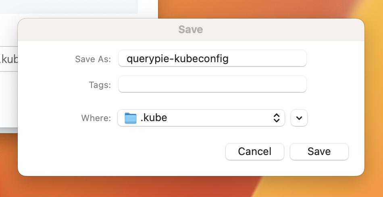Click the partially hidden .kub field behind dialog

(8, 59)
